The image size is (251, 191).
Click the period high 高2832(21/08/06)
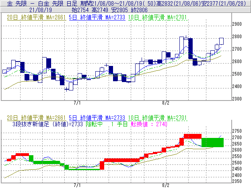pos(178,4)
